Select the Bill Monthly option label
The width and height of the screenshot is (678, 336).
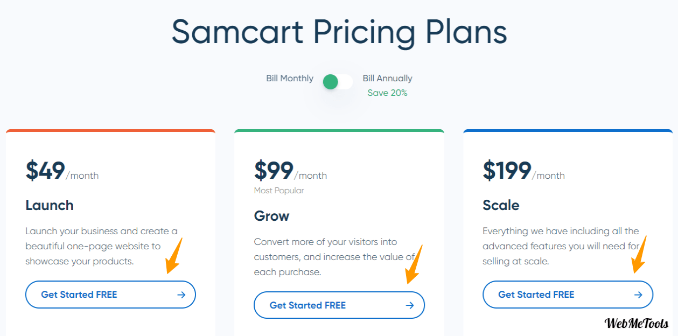point(290,79)
